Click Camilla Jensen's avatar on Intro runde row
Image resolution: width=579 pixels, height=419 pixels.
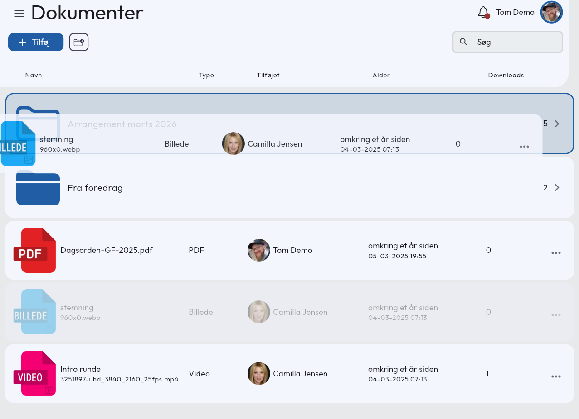pyautogui.click(x=259, y=374)
